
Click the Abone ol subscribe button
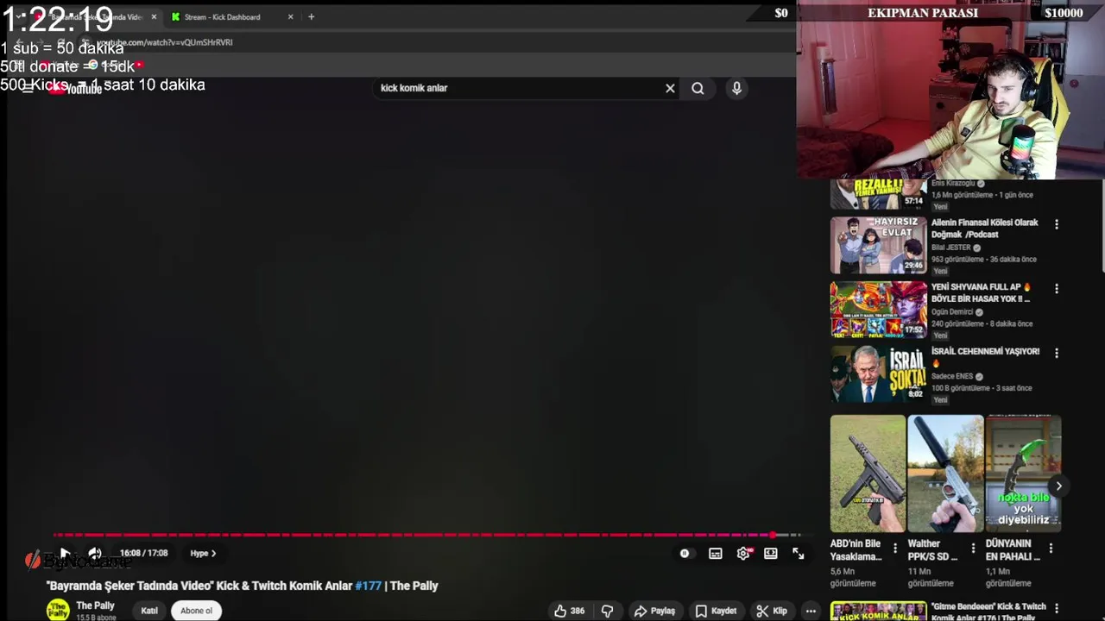coord(196,611)
